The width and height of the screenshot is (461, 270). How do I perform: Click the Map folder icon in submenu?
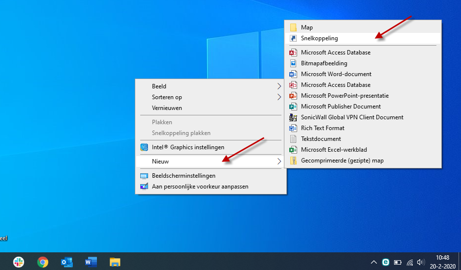(293, 27)
